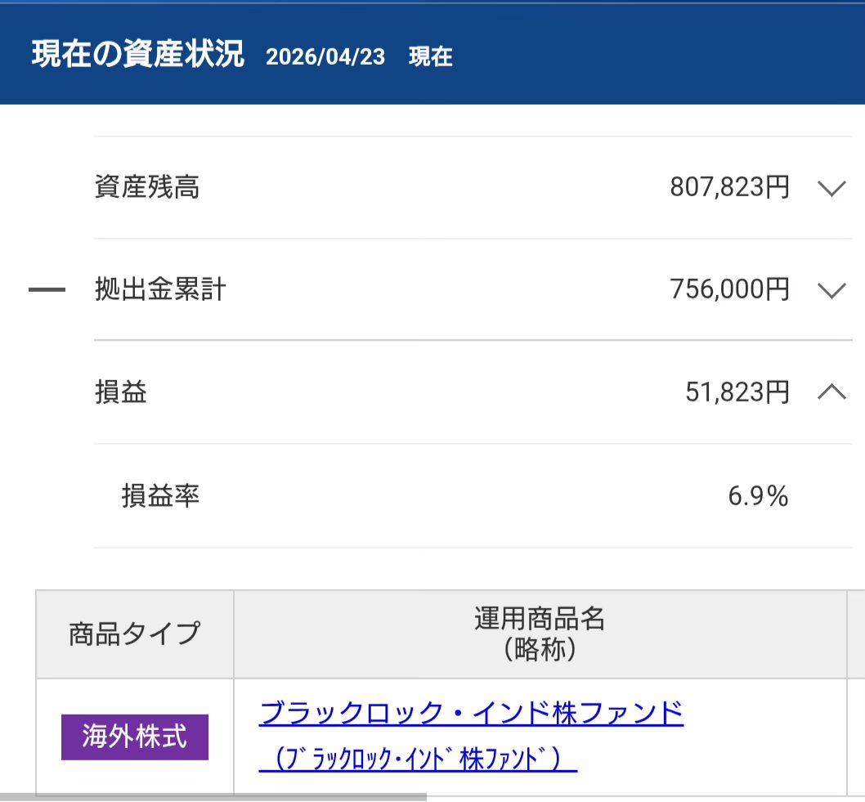Select the 拠出金累計 row label
Screen dimensions: 865x802
pyautogui.click(x=160, y=290)
